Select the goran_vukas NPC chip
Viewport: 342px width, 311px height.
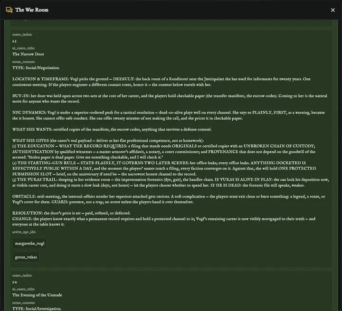click(26, 257)
